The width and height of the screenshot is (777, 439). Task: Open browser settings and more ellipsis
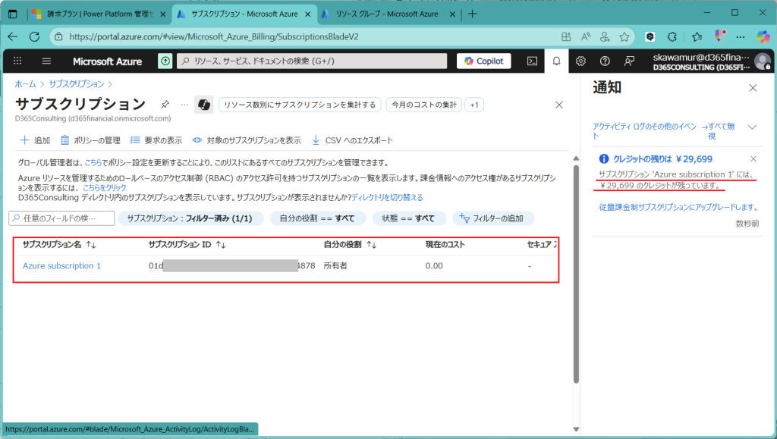coord(741,36)
